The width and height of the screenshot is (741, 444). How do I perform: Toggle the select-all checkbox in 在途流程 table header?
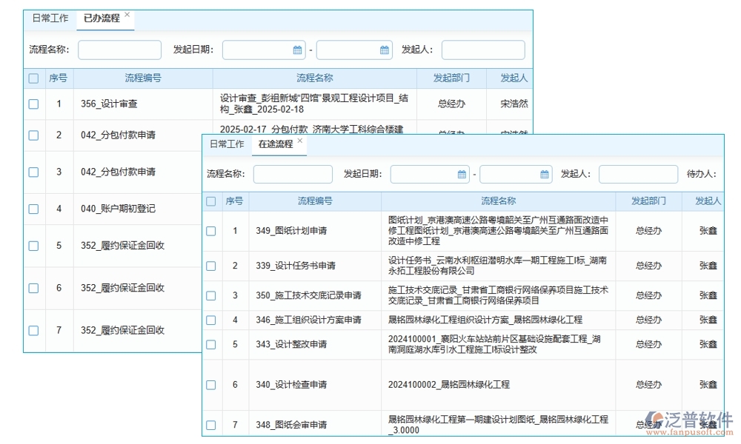[210, 201]
